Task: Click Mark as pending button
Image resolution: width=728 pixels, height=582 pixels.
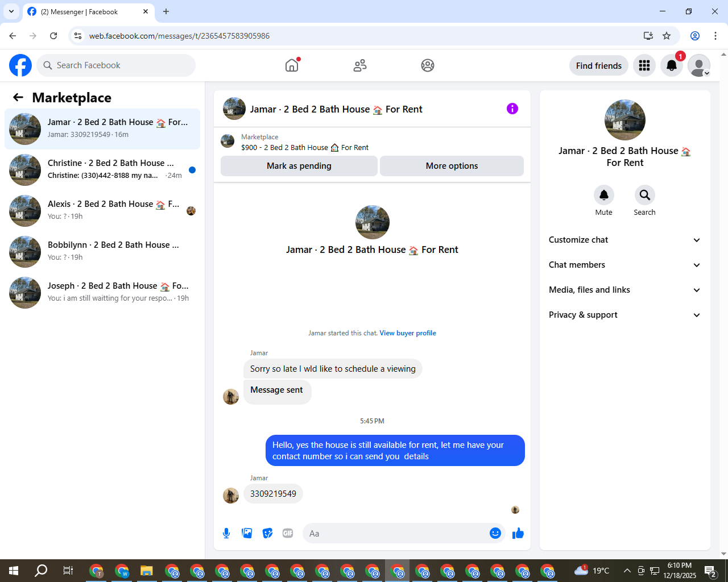Action: pyautogui.click(x=299, y=166)
